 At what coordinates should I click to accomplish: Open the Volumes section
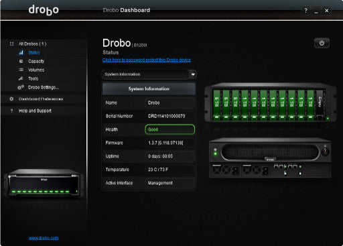(x=36, y=70)
